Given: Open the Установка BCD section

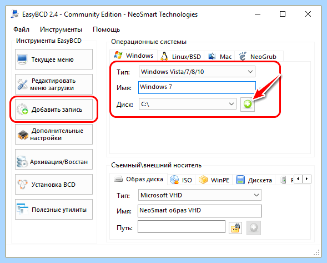Looking at the screenshot, I should [x=54, y=185].
